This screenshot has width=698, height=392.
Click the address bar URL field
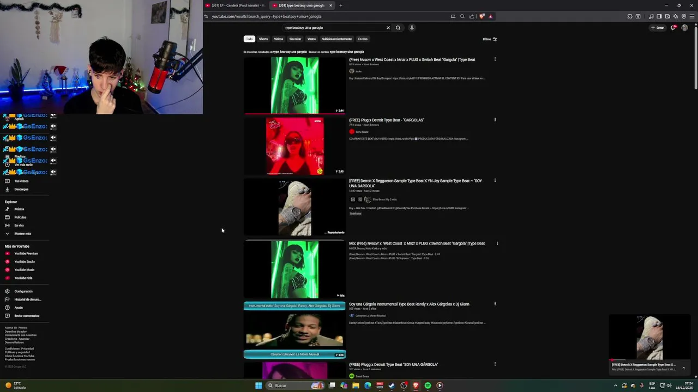tap(327, 16)
